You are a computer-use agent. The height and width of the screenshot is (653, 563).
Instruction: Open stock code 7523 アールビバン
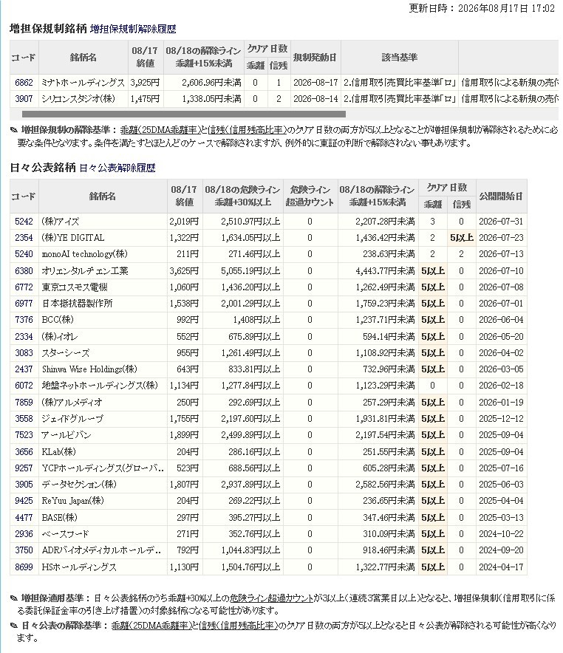coord(24,435)
